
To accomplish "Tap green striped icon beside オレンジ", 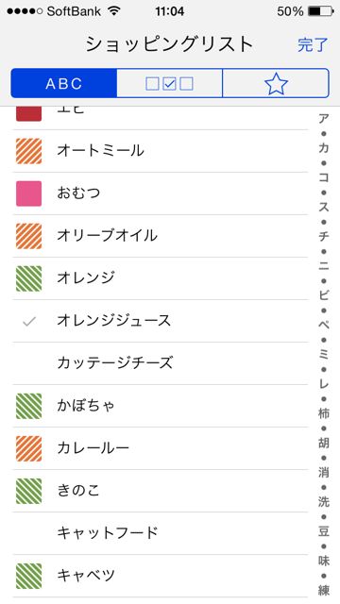I will [29, 278].
